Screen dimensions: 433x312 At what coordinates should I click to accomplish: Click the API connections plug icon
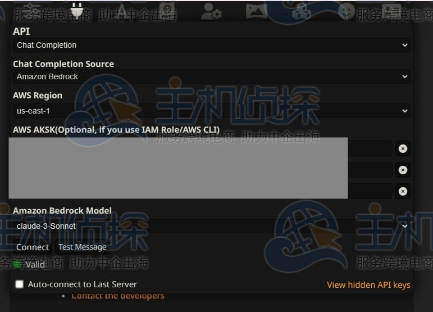click(x=77, y=11)
